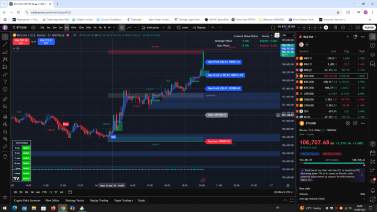Viewport: 377px width, 212px height.
Task: Toggle the layout select square checkbox
Action: pos(273,28)
